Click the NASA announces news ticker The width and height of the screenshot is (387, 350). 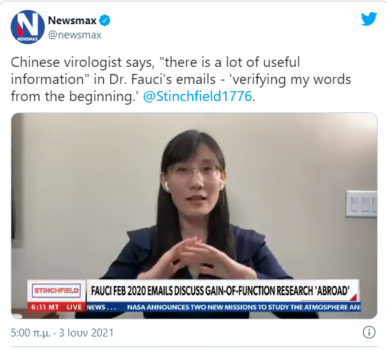(x=243, y=307)
